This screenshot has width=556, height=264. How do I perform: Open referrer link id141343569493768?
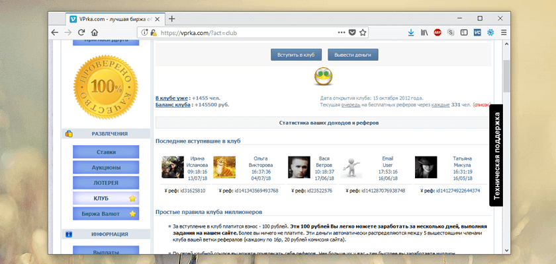(256, 191)
